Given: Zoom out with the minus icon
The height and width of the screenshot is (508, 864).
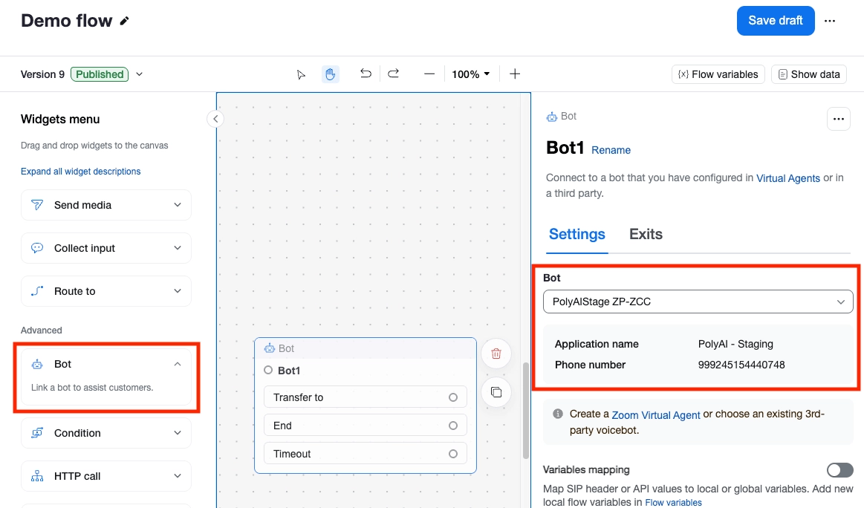Looking at the screenshot, I should 429,74.
